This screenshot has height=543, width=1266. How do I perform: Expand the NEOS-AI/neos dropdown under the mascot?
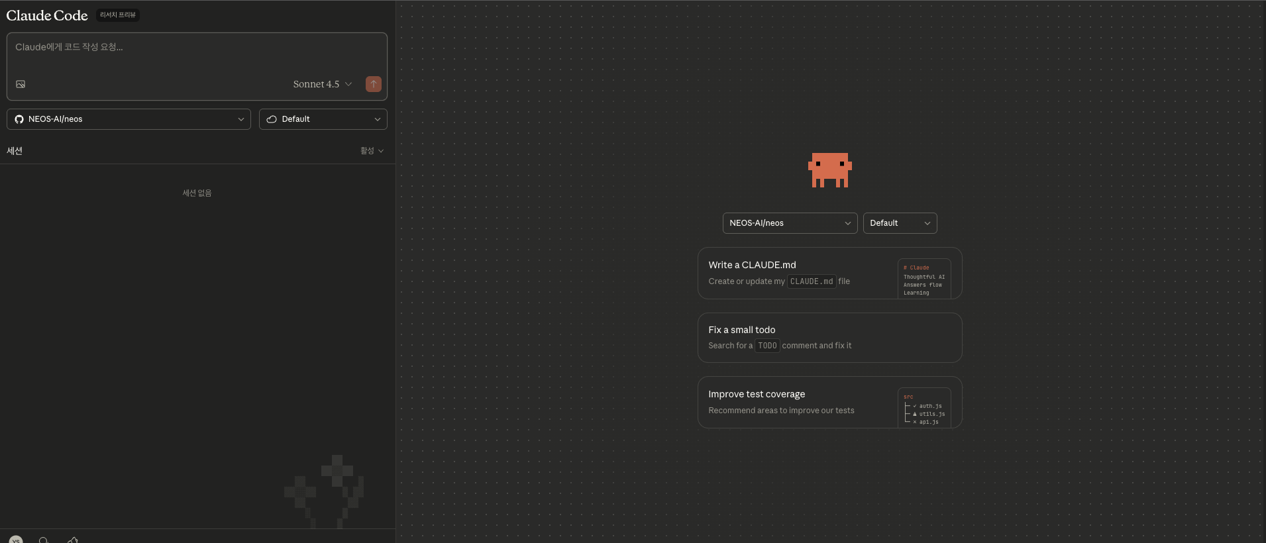pos(790,223)
